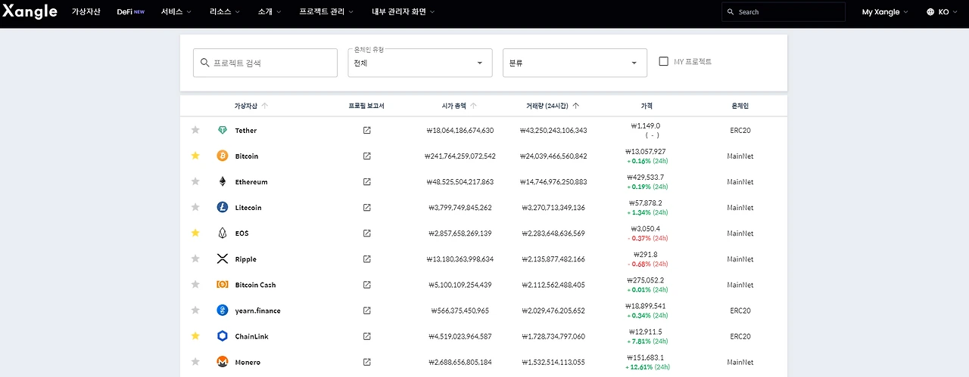Open the ChainLink asset name link
The image size is (969, 377).
[x=252, y=336]
